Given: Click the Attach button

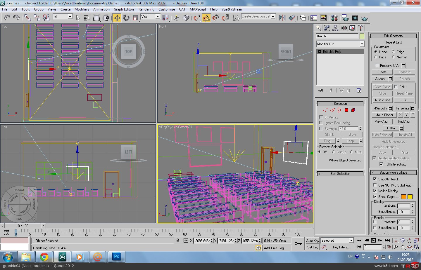Looking at the screenshot, I should (x=380, y=79).
